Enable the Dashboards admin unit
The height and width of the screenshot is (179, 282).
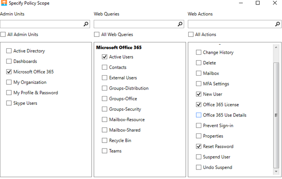pyautogui.click(x=9, y=61)
